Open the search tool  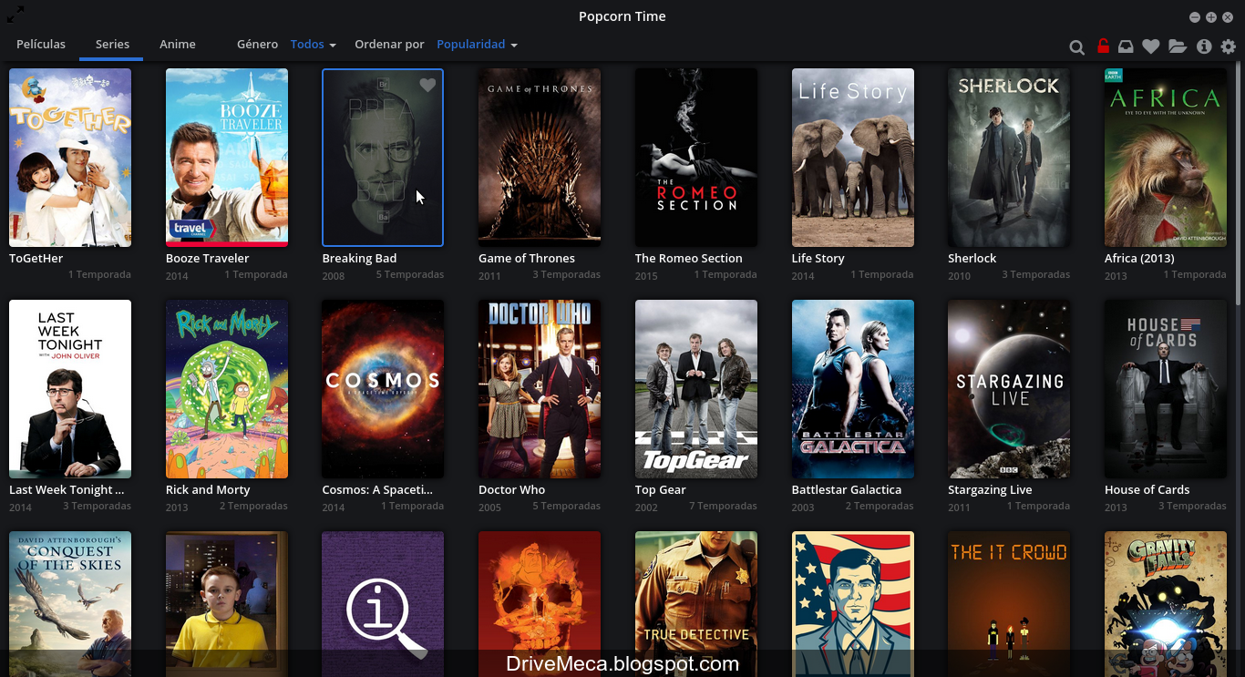click(1076, 46)
